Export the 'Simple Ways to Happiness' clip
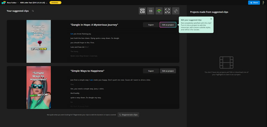The height and width of the screenshot is (127, 267). [x=151, y=71]
